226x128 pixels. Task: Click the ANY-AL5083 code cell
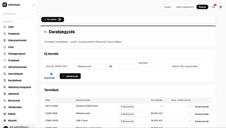click(52, 106)
